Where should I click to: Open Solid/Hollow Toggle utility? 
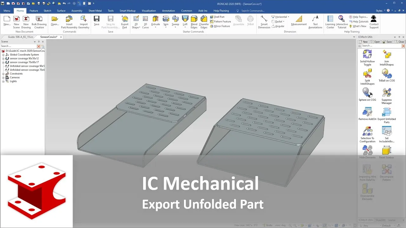point(367,58)
